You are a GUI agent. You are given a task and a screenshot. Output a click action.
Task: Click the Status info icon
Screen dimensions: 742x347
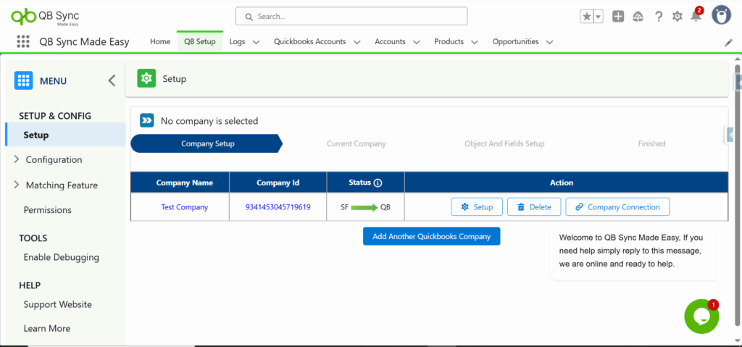[377, 183]
